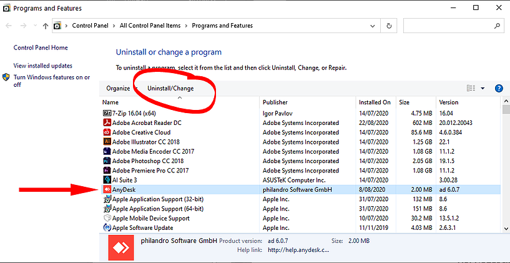
Task: Select the 7-Zip 16.04 (x64) row name
Action: [x=134, y=113]
